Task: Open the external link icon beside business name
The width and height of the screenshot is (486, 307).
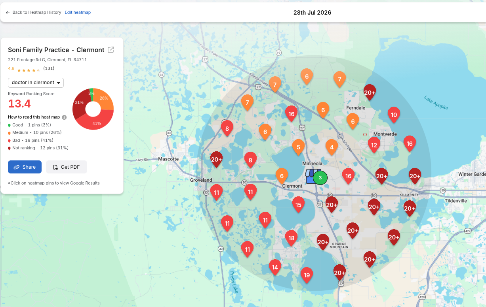Action: pyautogui.click(x=111, y=50)
